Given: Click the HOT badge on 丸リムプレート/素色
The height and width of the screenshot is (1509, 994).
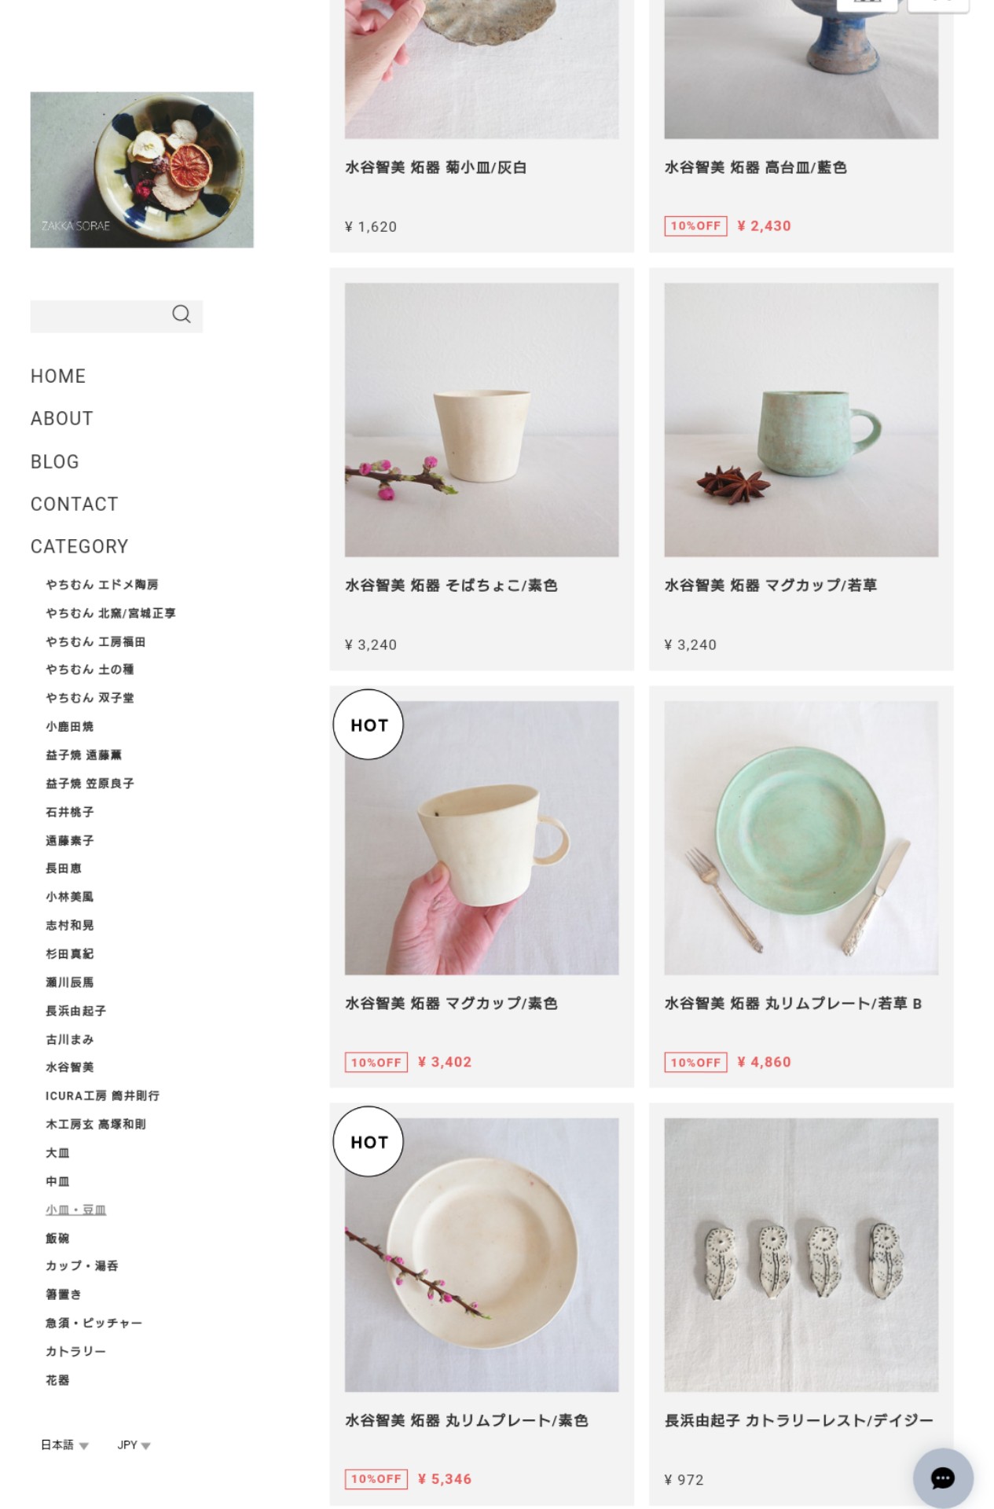Looking at the screenshot, I should 369,1142.
